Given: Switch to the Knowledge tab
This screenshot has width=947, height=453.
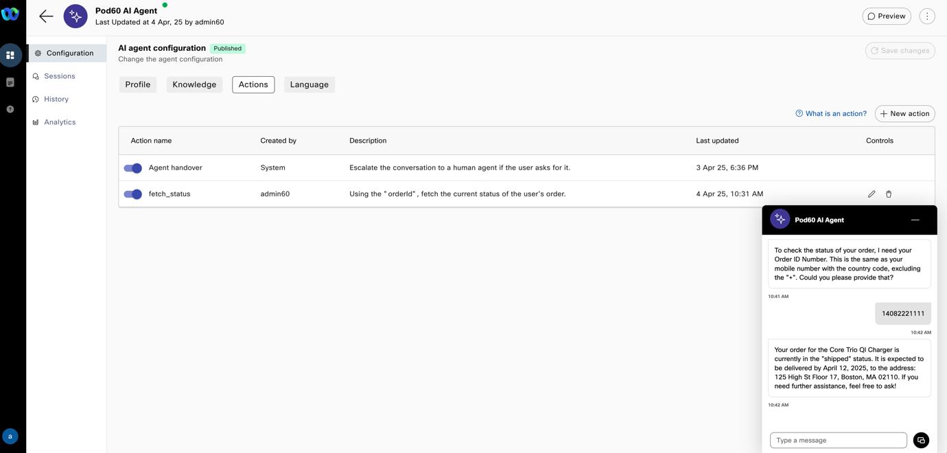Looking at the screenshot, I should [x=194, y=84].
